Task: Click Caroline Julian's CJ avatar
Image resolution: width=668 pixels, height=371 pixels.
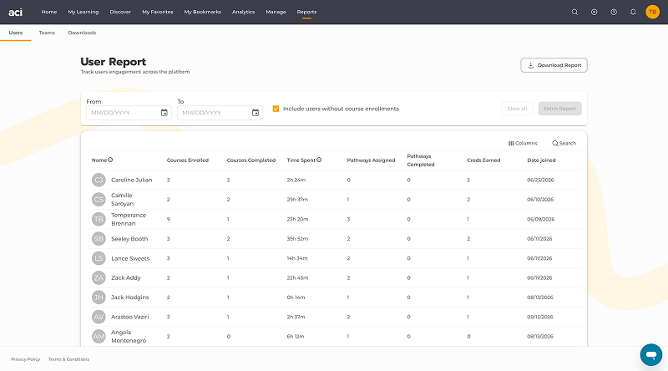Action: click(x=99, y=180)
